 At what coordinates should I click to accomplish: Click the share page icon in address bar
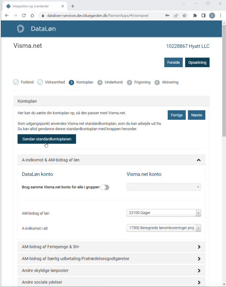[x=176, y=15]
